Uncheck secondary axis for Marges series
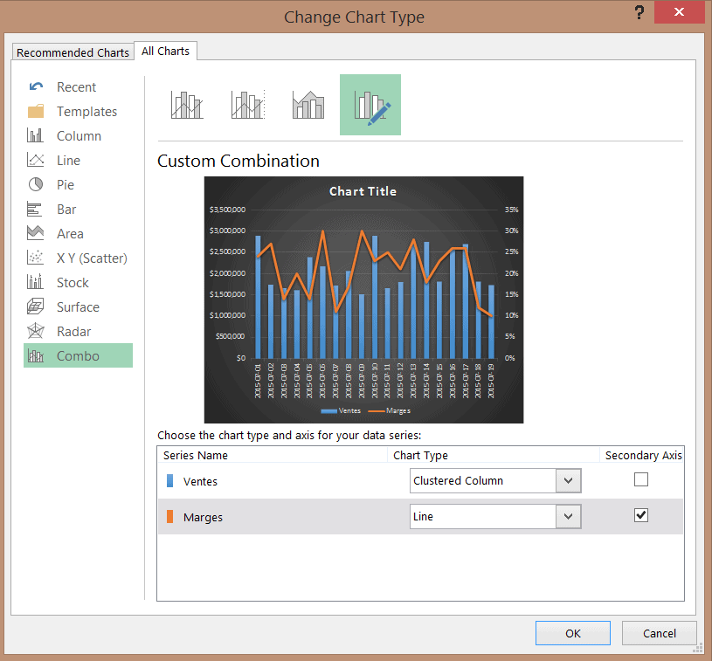The image size is (712, 661). click(x=641, y=515)
